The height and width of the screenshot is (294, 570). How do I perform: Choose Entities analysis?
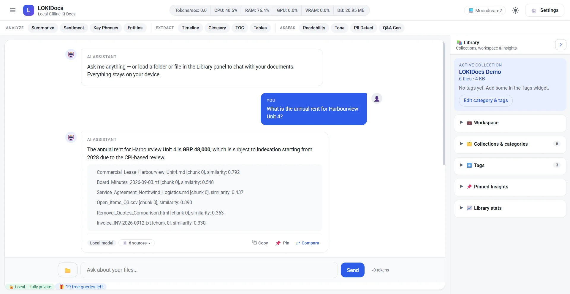coord(135,28)
